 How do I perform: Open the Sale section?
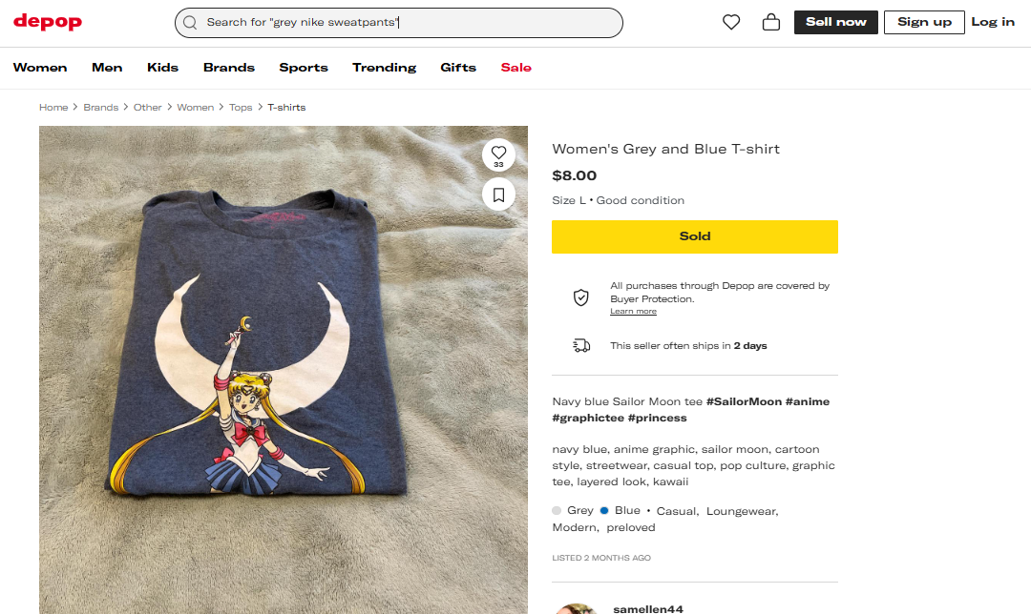[x=516, y=68]
